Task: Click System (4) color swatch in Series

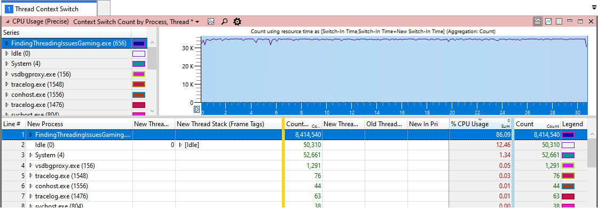Action: point(139,64)
